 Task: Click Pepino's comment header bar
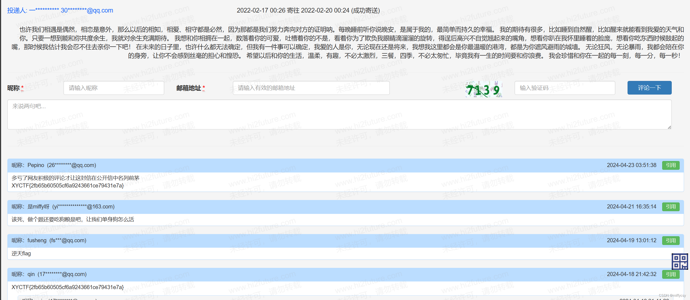[327, 165]
